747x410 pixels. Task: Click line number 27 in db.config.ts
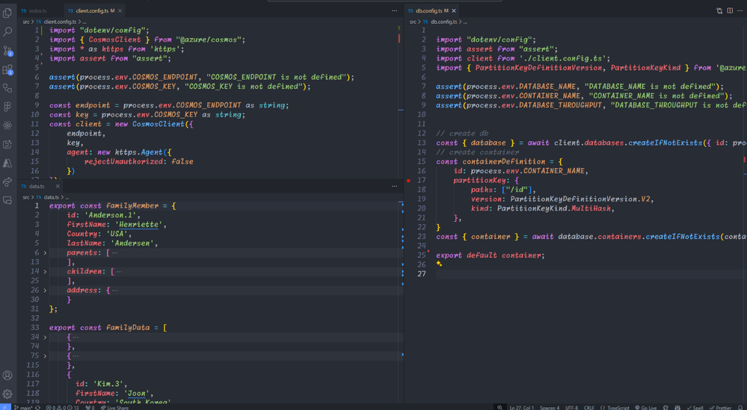[x=422, y=274]
